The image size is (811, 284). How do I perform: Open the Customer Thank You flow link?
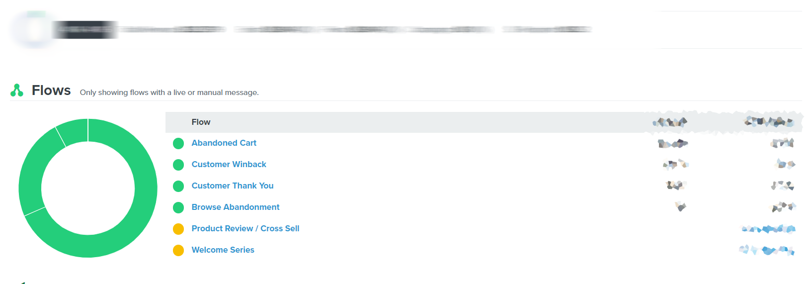(x=233, y=186)
